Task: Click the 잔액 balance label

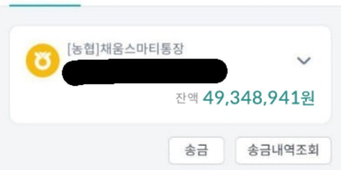Action: (187, 99)
